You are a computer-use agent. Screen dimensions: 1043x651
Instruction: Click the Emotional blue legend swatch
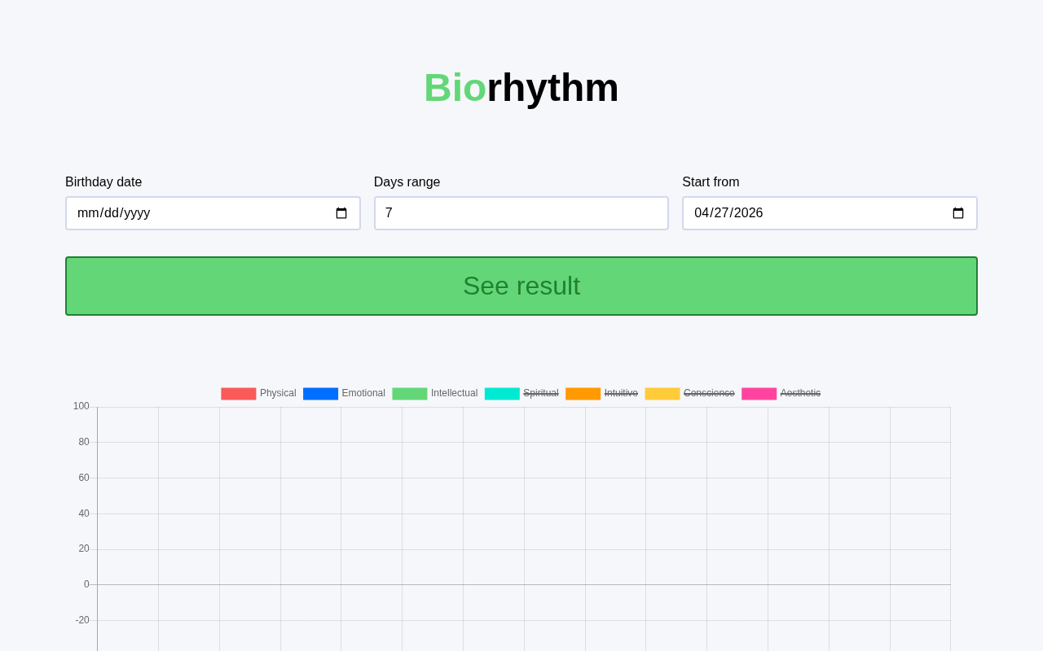[x=320, y=394]
